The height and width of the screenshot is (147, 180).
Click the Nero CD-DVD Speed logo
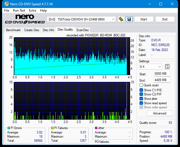25,19
